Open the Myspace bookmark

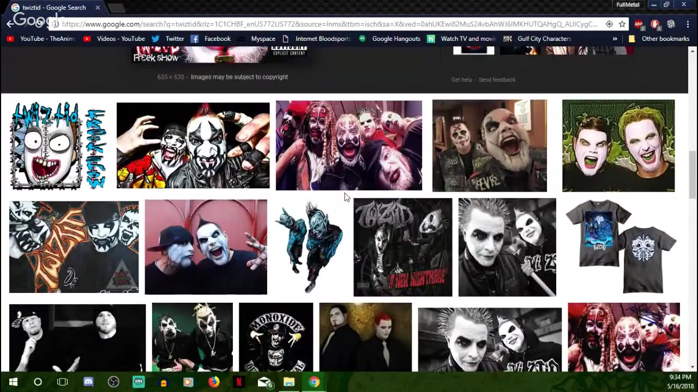256,39
